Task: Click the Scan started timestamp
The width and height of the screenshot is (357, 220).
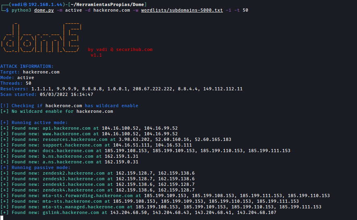Action: (66, 94)
